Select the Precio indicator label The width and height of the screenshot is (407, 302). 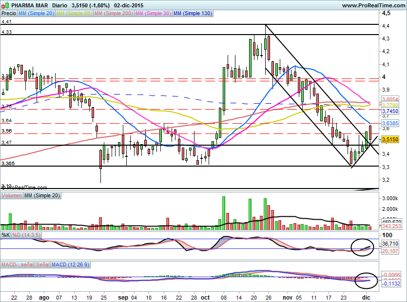pyautogui.click(x=9, y=13)
